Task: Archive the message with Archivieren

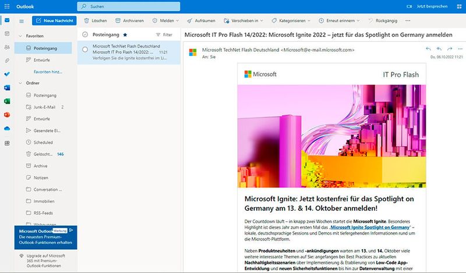Action: (129, 20)
